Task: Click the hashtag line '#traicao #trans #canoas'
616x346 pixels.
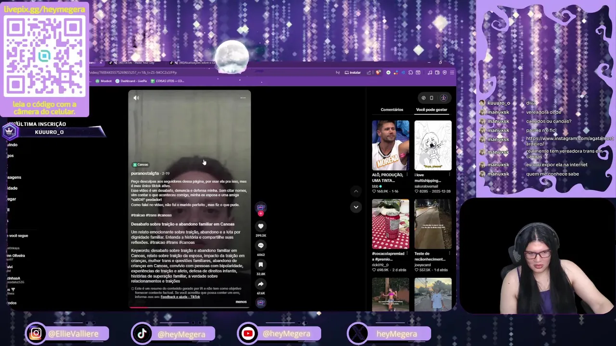Action: (151, 215)
